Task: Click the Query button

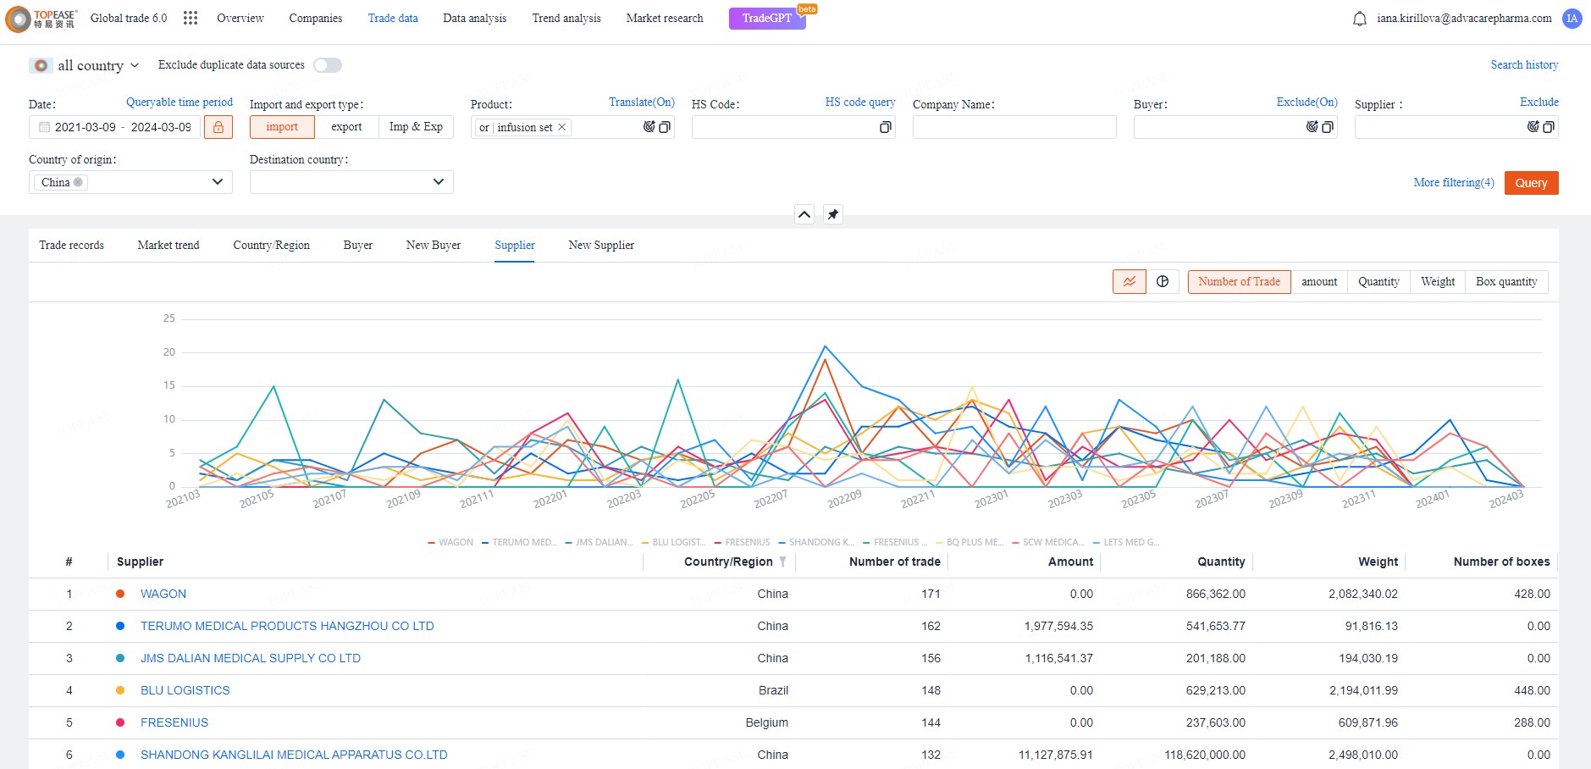Action: pyautogui.click(x=1532, y=183)
